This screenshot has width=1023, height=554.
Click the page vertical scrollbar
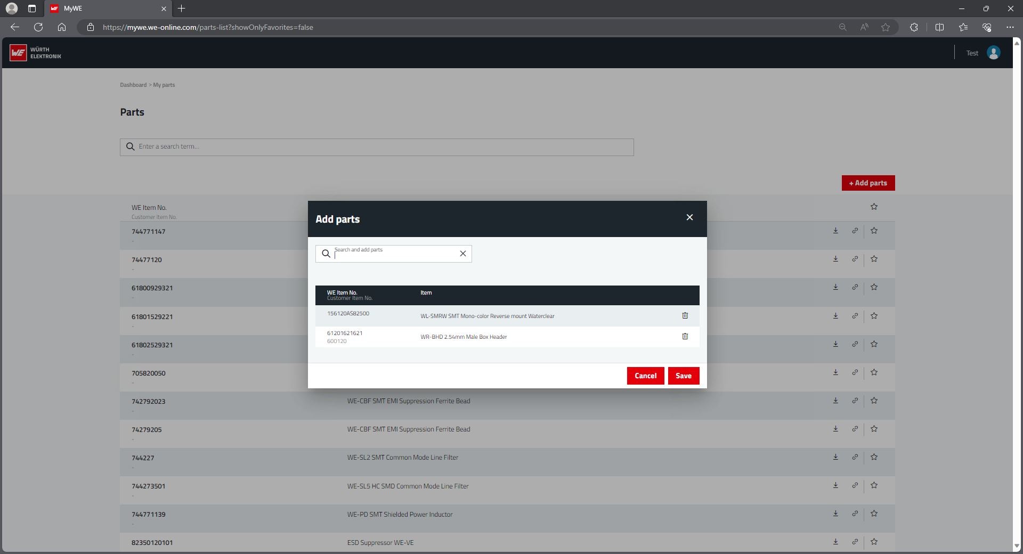(x=1017, y=295)
